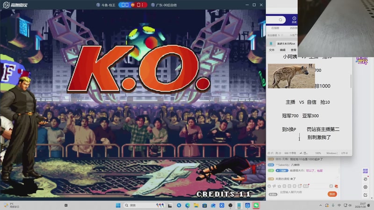Open WeChat from the taskbar

(x=256, y=205)
